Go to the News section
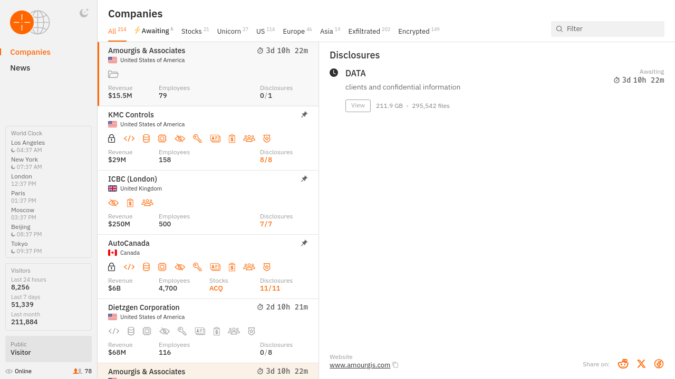 click(x=20, y=68)
